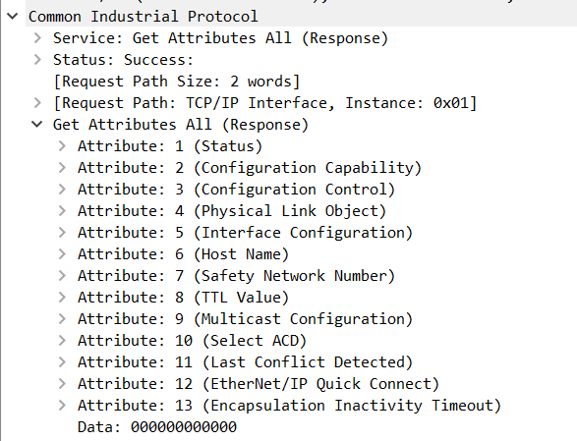Select the Data: 000000000000 field
Image resolution: width=577 pixels, height=441 pixels.
[x=157, y=427]
